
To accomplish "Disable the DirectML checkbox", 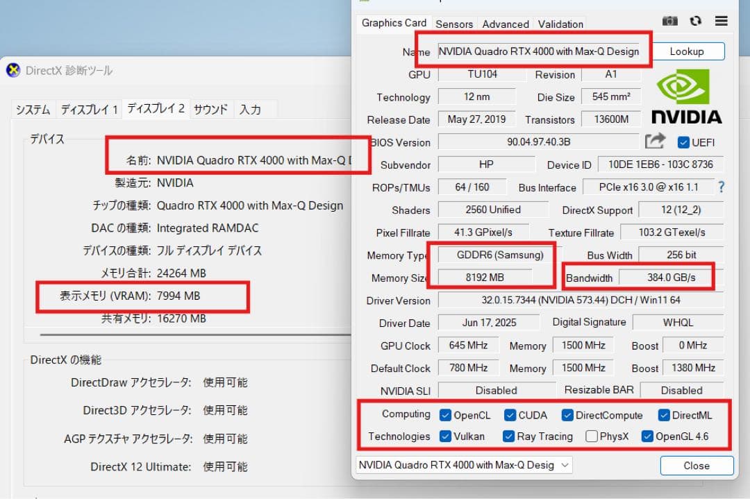I will point(664,415).
